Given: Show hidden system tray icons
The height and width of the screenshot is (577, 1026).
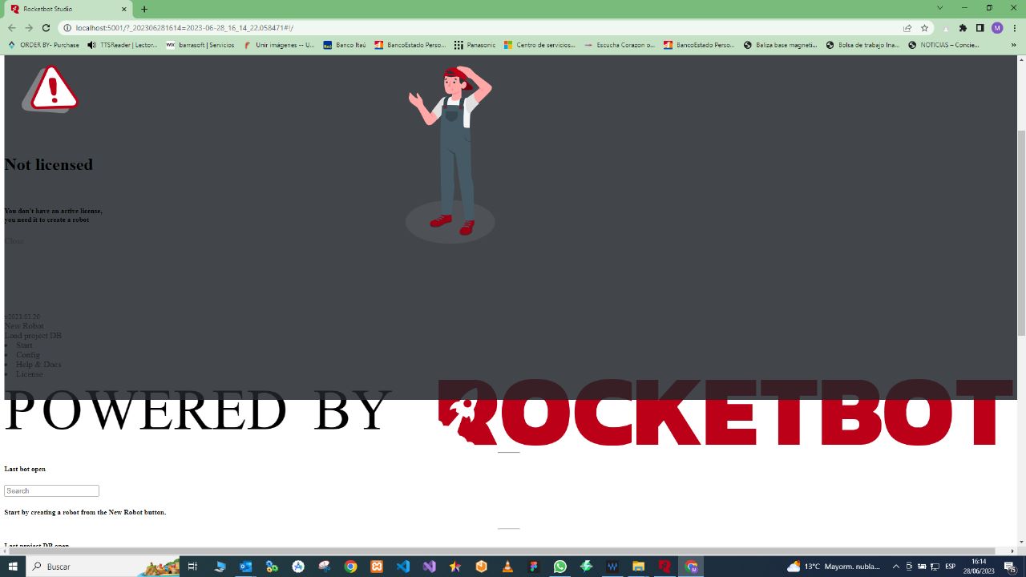Looking at the screenshot, I should coord(896,567).
